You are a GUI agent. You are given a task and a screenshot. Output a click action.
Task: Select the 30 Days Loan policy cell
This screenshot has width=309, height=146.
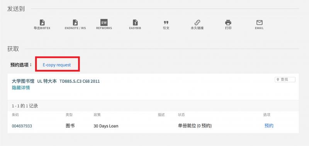tap(106, 126)
